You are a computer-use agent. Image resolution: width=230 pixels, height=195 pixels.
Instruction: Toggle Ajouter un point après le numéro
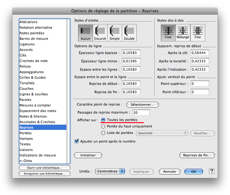pos(77,141)
